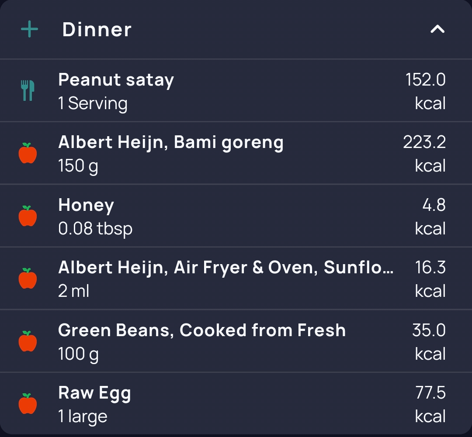Viewport: 472px width, 437px height.
Task: Collapse the Dinner section chevron
Action: pyautogui.click(x=437, y=29)
